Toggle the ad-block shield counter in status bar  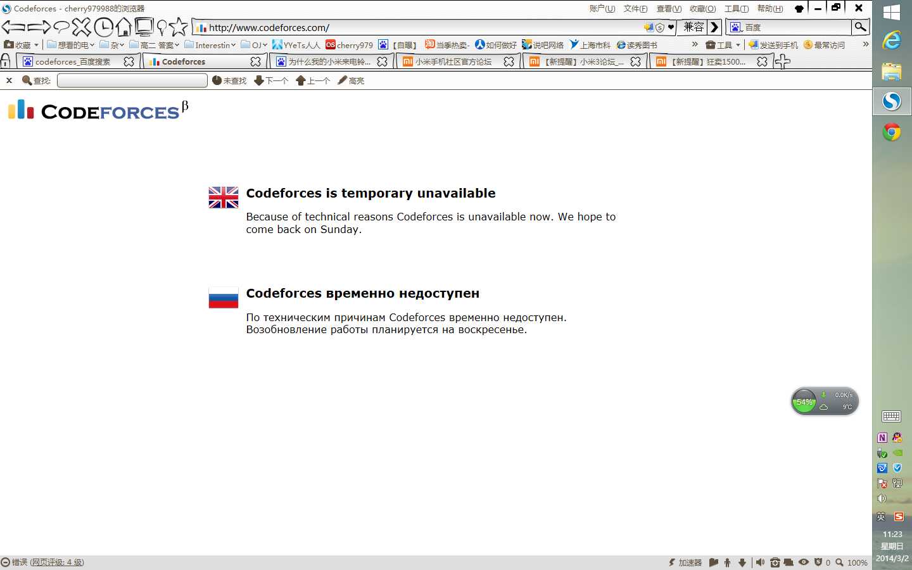[x=822, y=562]
